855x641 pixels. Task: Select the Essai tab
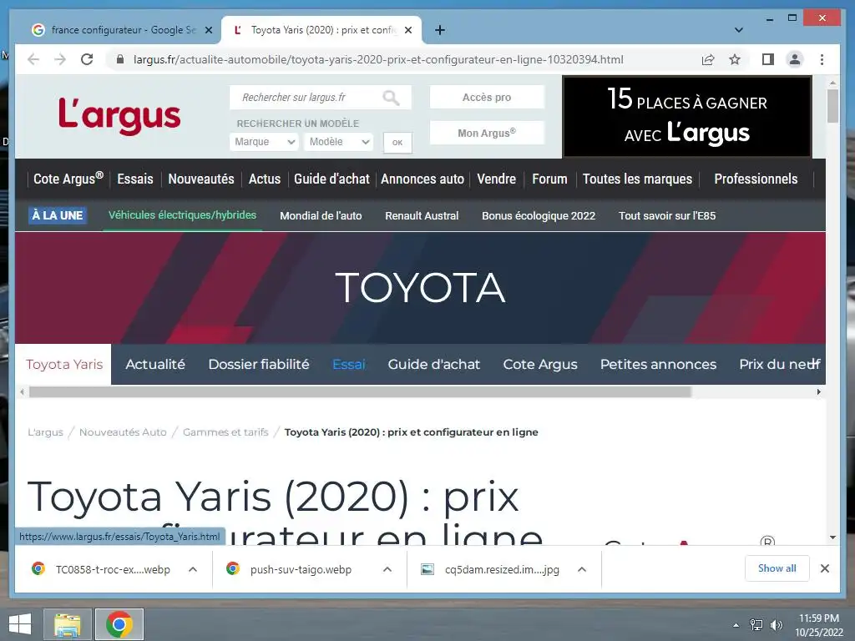[348, 364]
